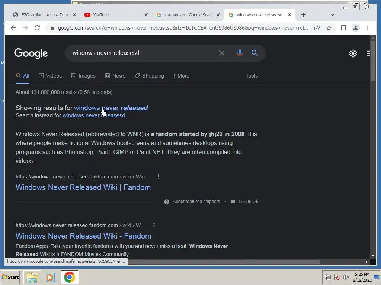Expand the More search filters menu
This screenshot has width=381, height=285.
pyautogui.click(x=181, y=76)
